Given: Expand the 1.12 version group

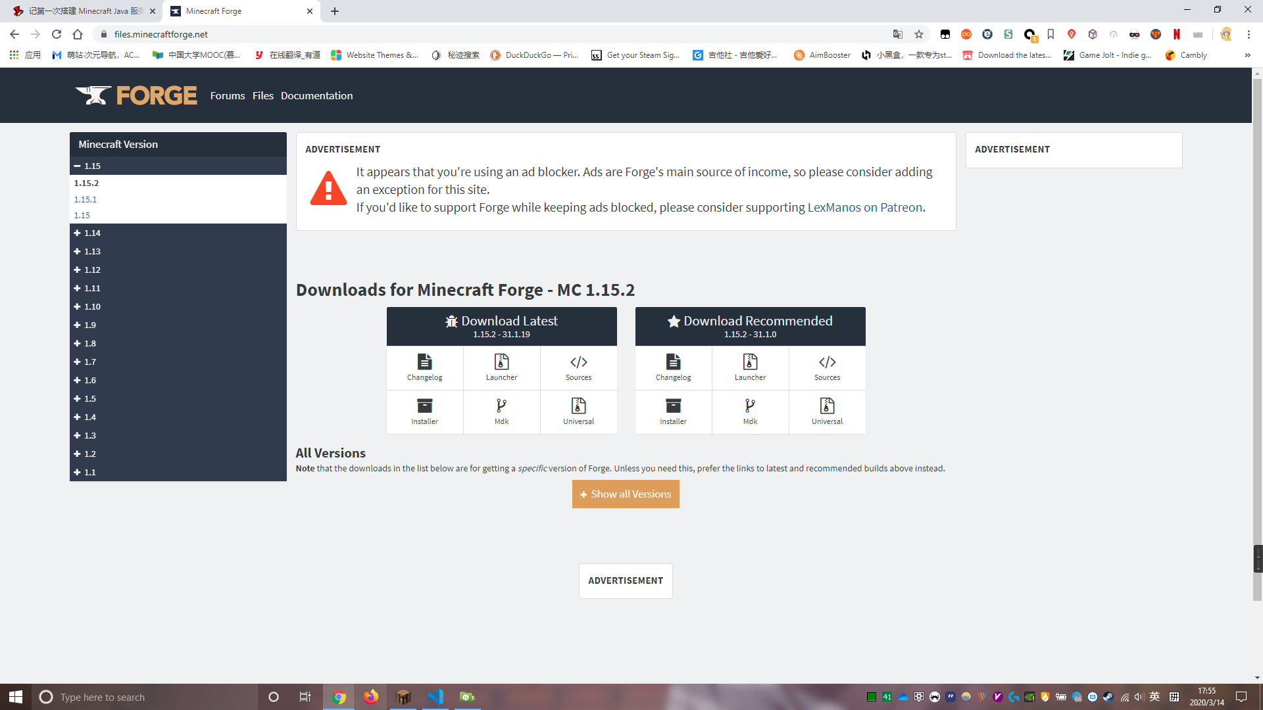Looking at the screenshot, I should [178, 270].
